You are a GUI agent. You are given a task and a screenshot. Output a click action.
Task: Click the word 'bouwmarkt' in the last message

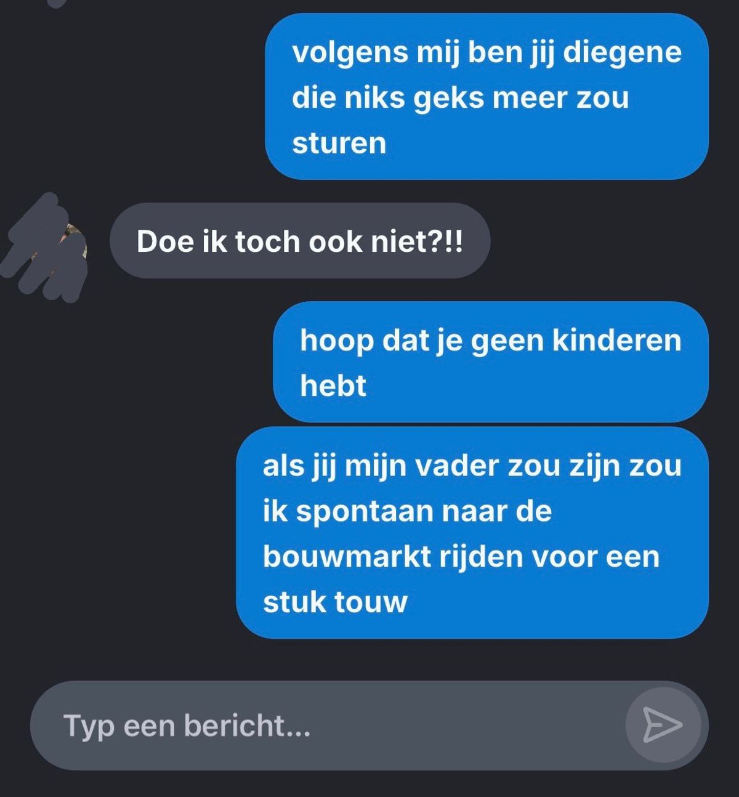(x=347, y=556)
